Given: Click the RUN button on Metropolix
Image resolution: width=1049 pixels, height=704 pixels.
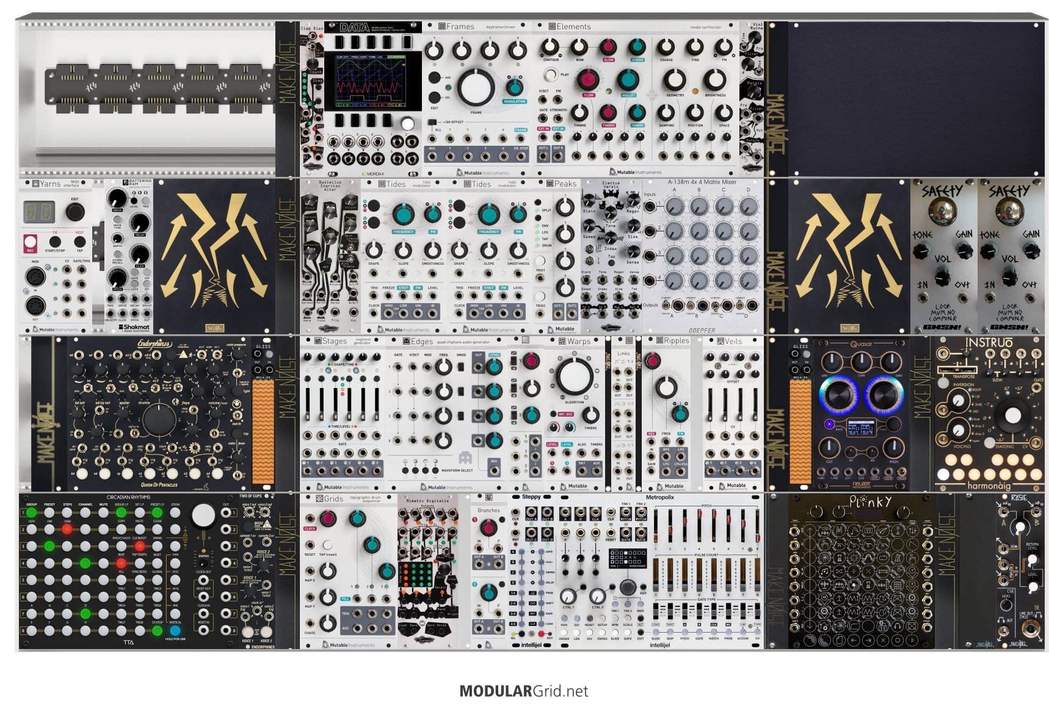Looking at the screenshot, I should tap(564, 619).
